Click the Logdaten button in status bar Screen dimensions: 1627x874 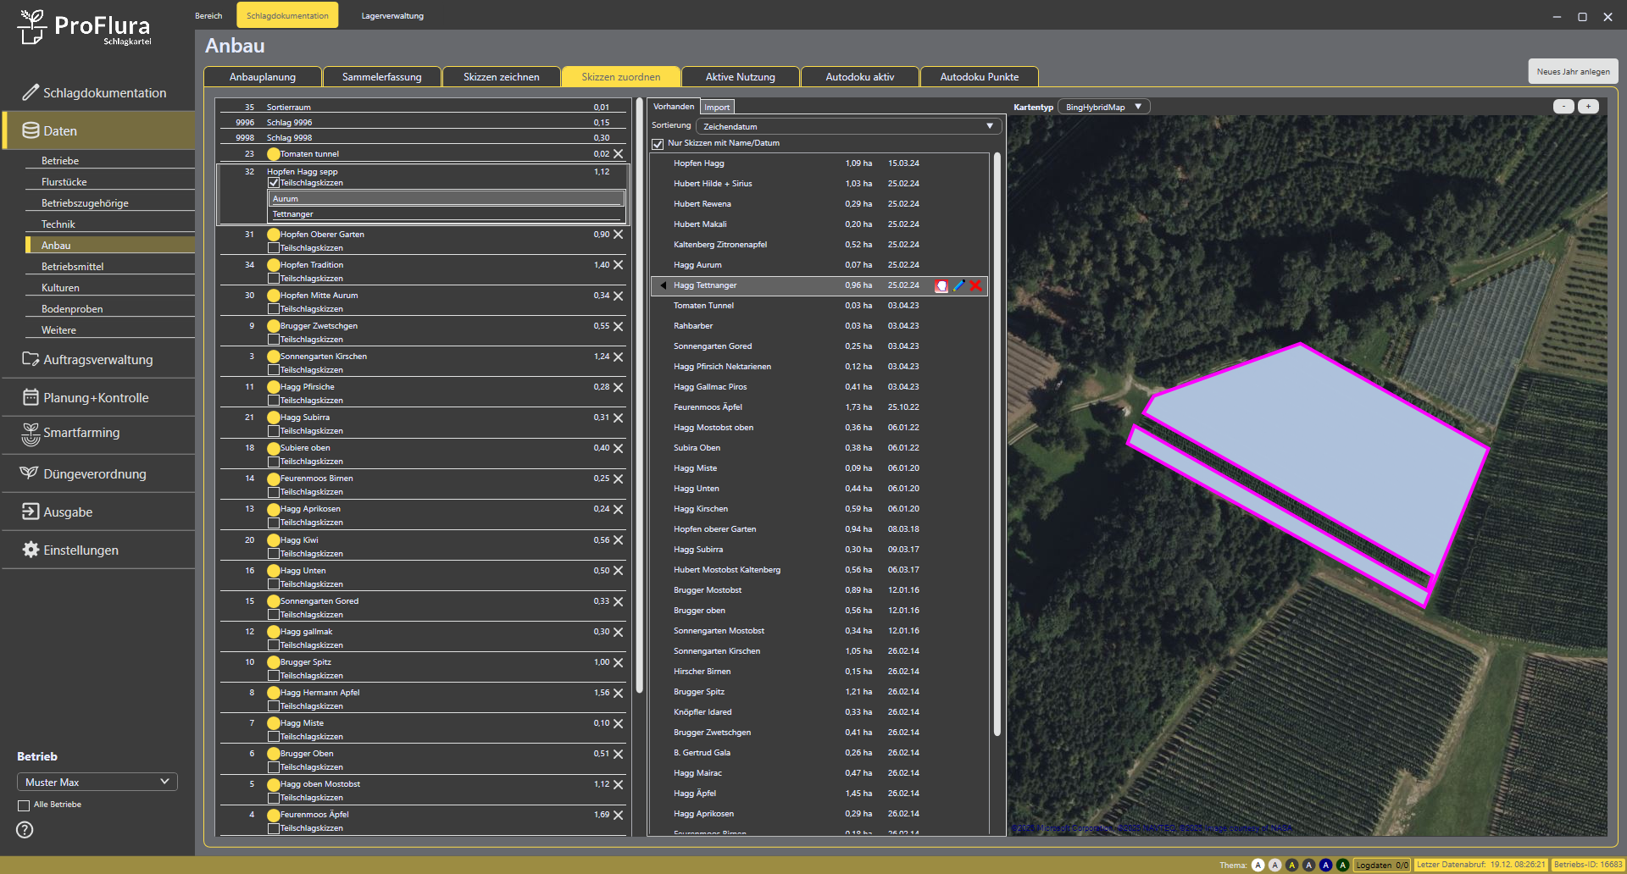point(1381,865)
